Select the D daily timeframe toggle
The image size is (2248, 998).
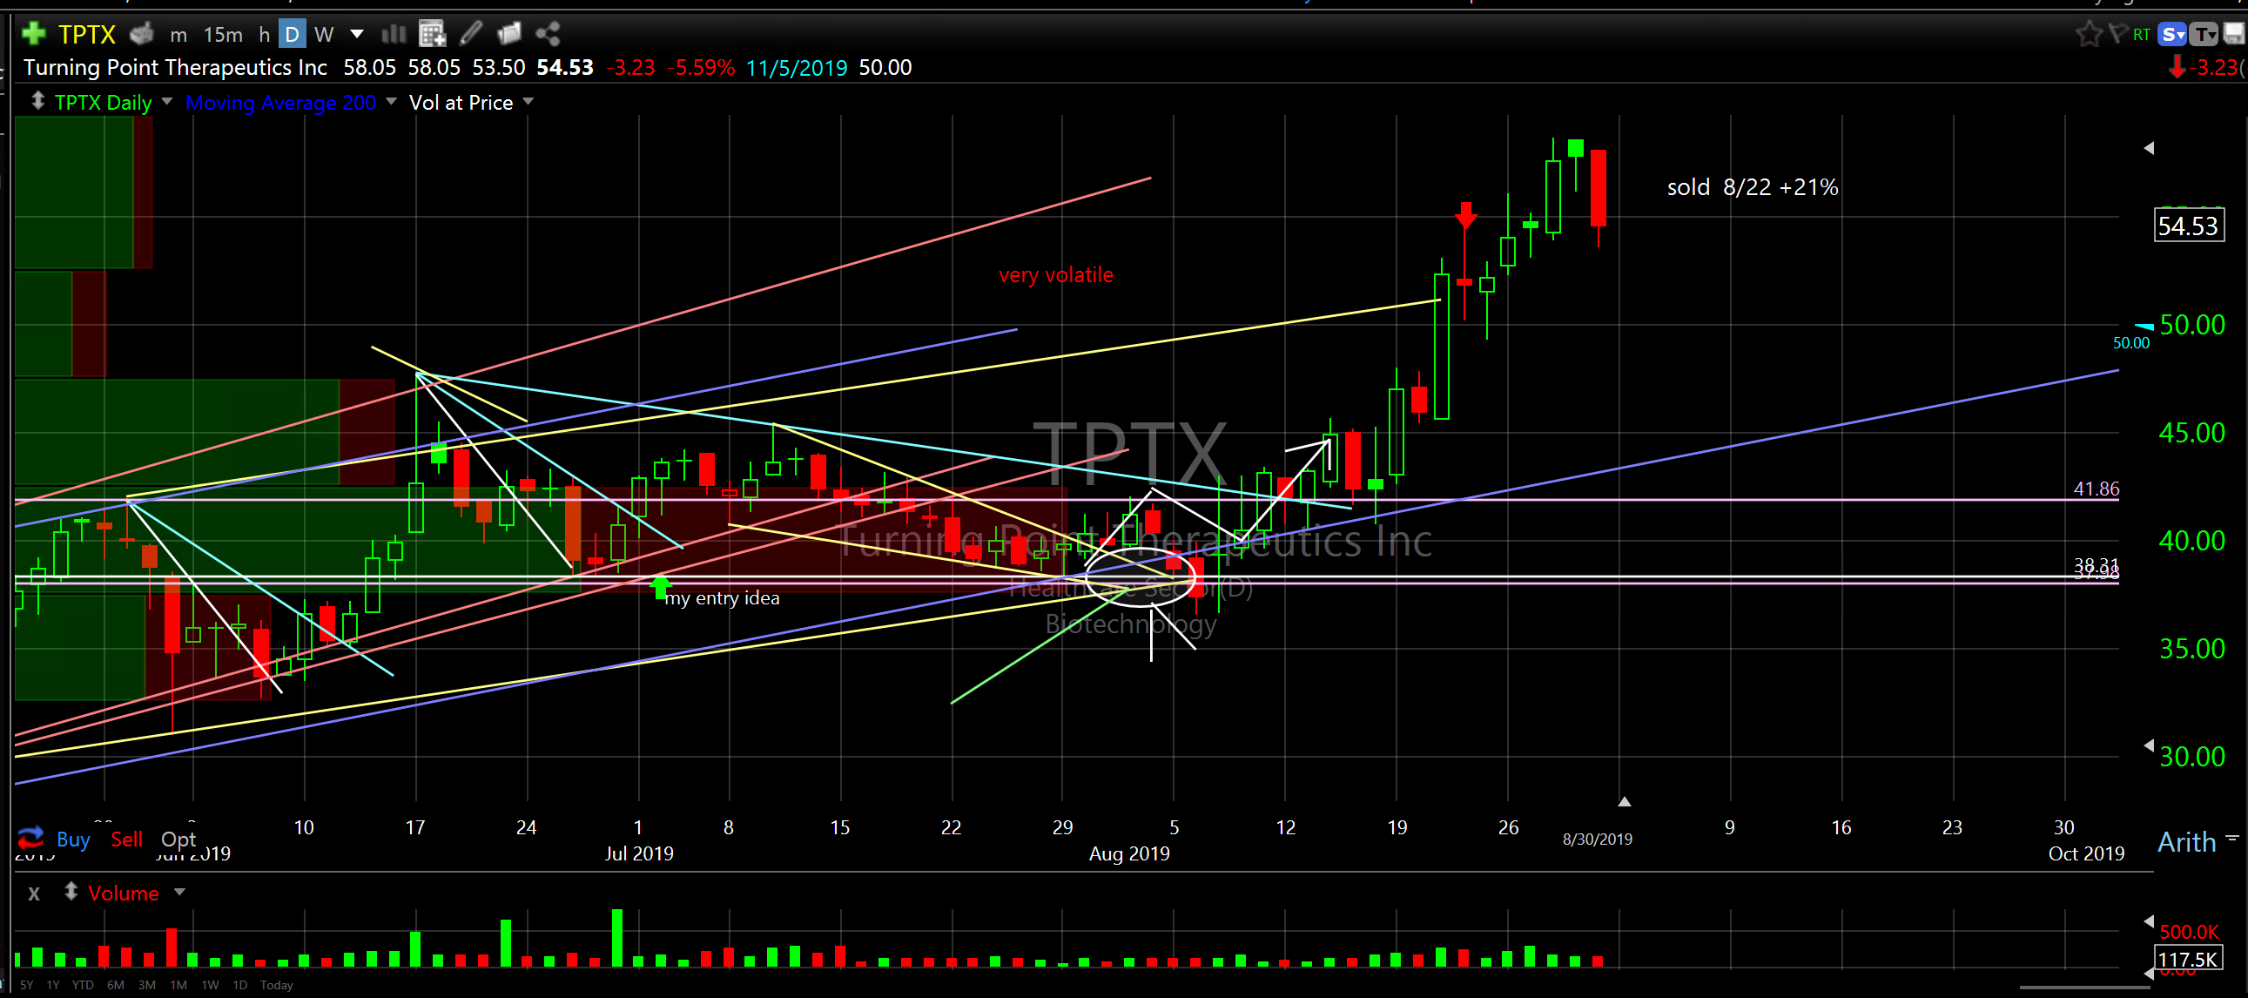[292, 35]
